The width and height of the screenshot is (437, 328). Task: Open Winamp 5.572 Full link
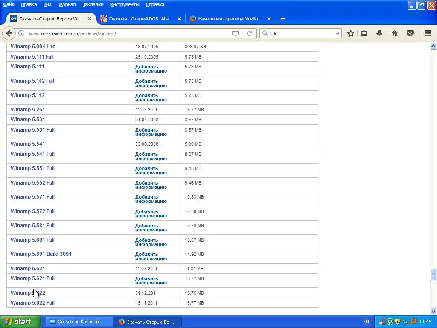[x=32, y=211]
